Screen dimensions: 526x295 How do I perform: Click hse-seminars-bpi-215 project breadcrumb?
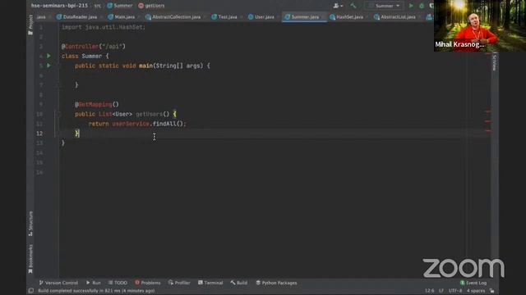click(59, 6)
